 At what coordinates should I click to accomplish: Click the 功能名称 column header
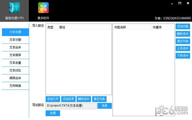[x=132, y=27]
